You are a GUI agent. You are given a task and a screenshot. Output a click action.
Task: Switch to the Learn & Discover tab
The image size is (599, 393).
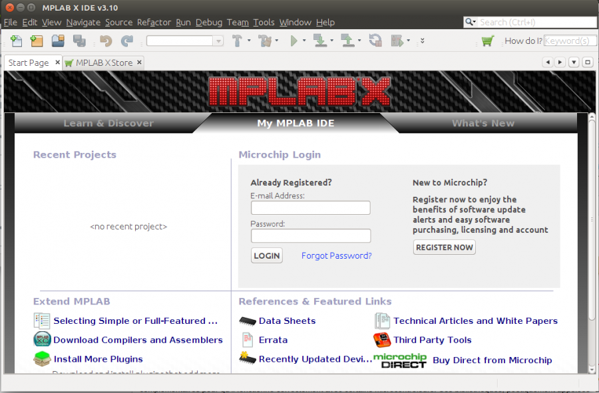coord(108,123)
